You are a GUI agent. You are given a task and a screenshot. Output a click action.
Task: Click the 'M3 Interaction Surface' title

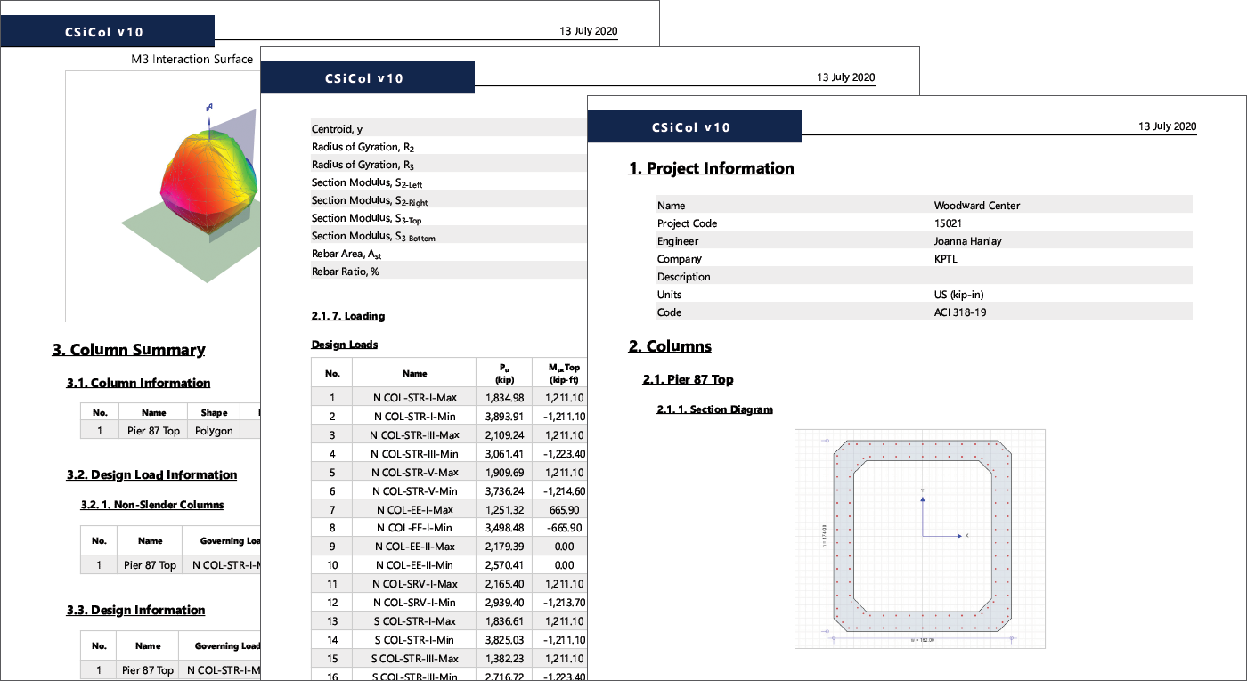(x=192, y=60)
